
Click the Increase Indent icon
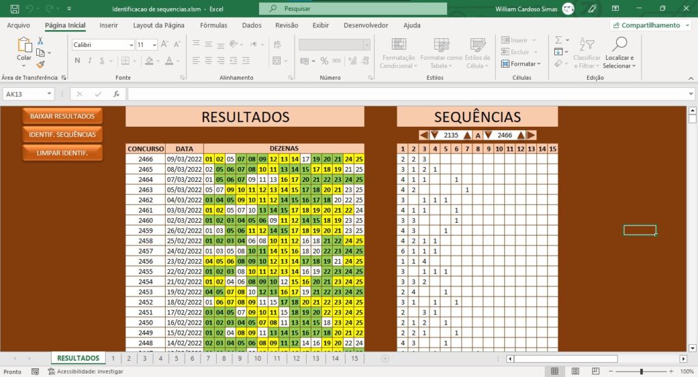tap(245, 61)
